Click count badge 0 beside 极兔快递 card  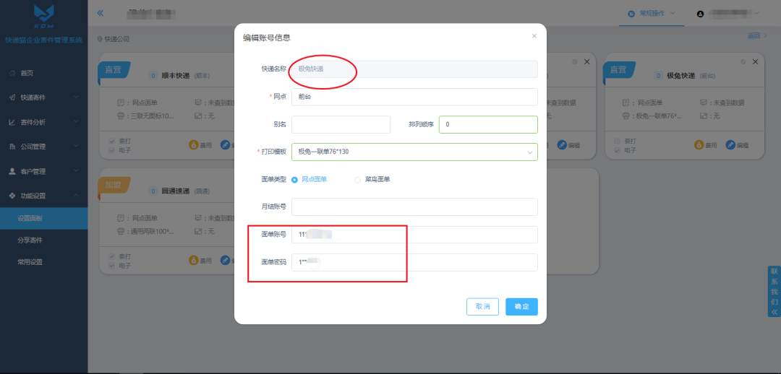659,76
